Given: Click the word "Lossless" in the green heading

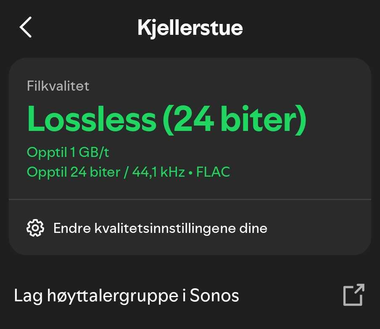Looking at the screenshot, I should coord(91,119).
